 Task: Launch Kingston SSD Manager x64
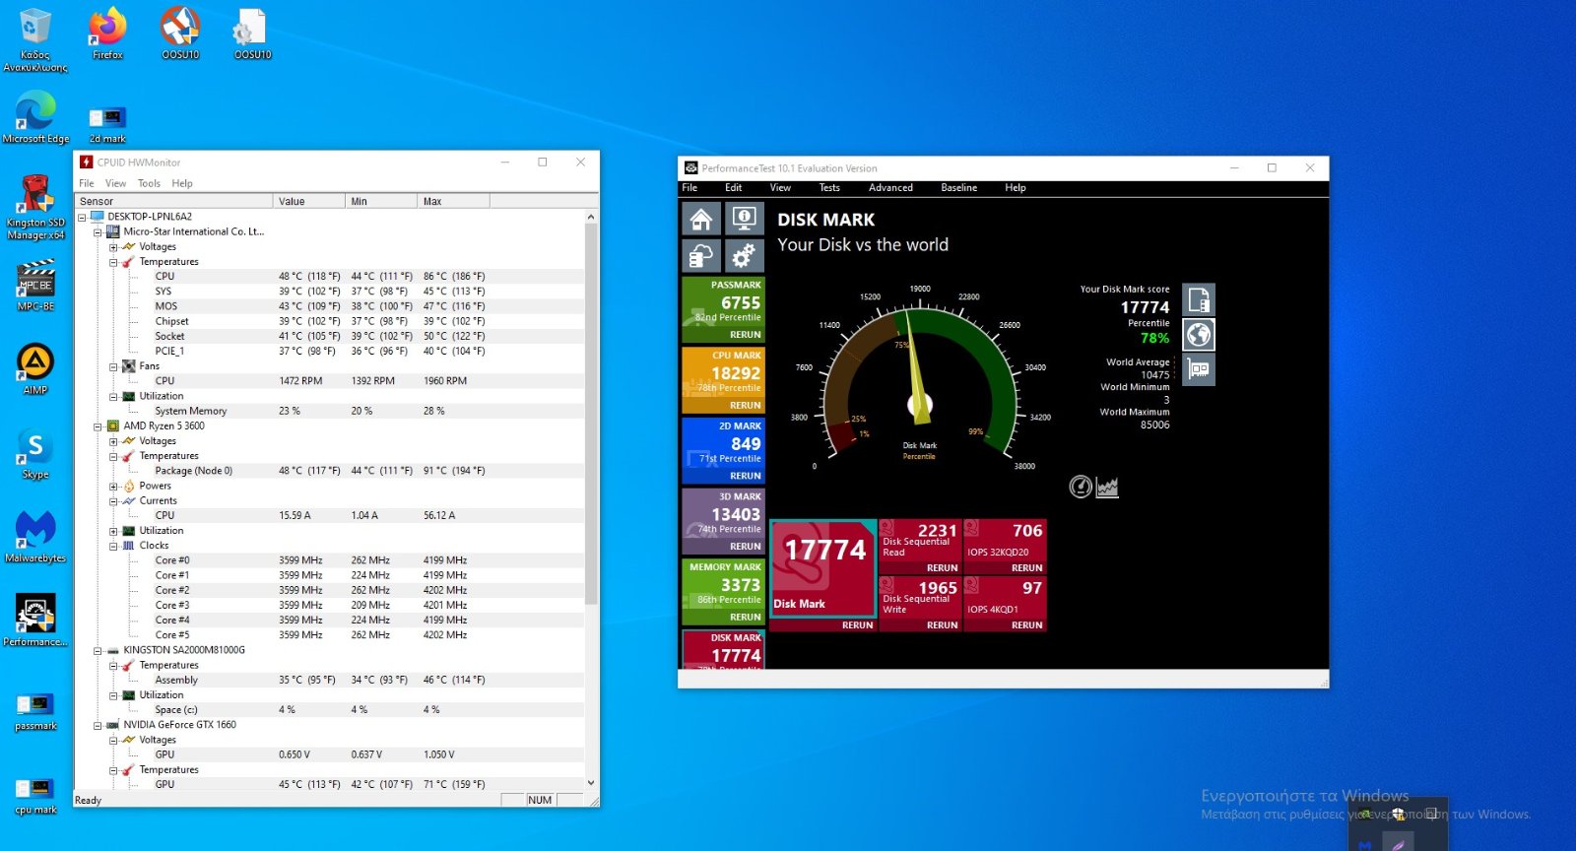(35, 208)
